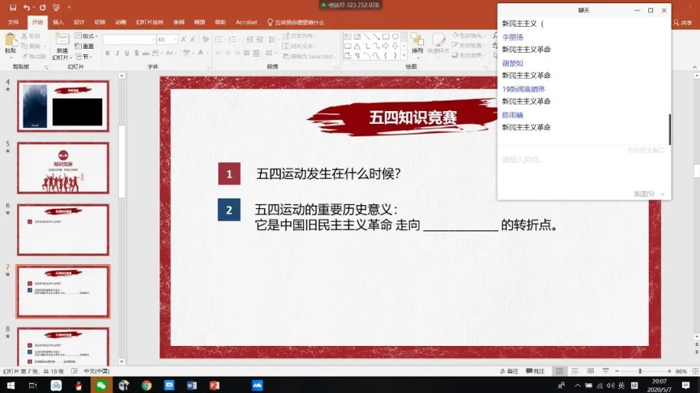Click the decrease font size icon
The width and height of the screenshot is (700, 393).
tap(193, 39)
